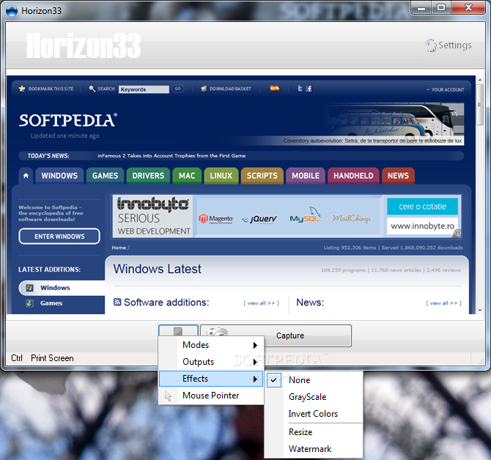Click the jQuery logo in banner
The width and height of the screenshot is (491, 460).
tap(259, 218)
